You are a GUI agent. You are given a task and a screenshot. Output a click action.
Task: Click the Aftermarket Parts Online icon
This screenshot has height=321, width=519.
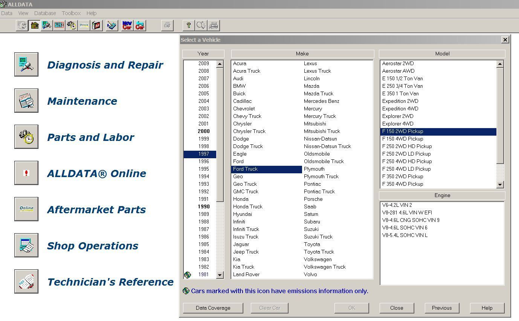[26, 209]
